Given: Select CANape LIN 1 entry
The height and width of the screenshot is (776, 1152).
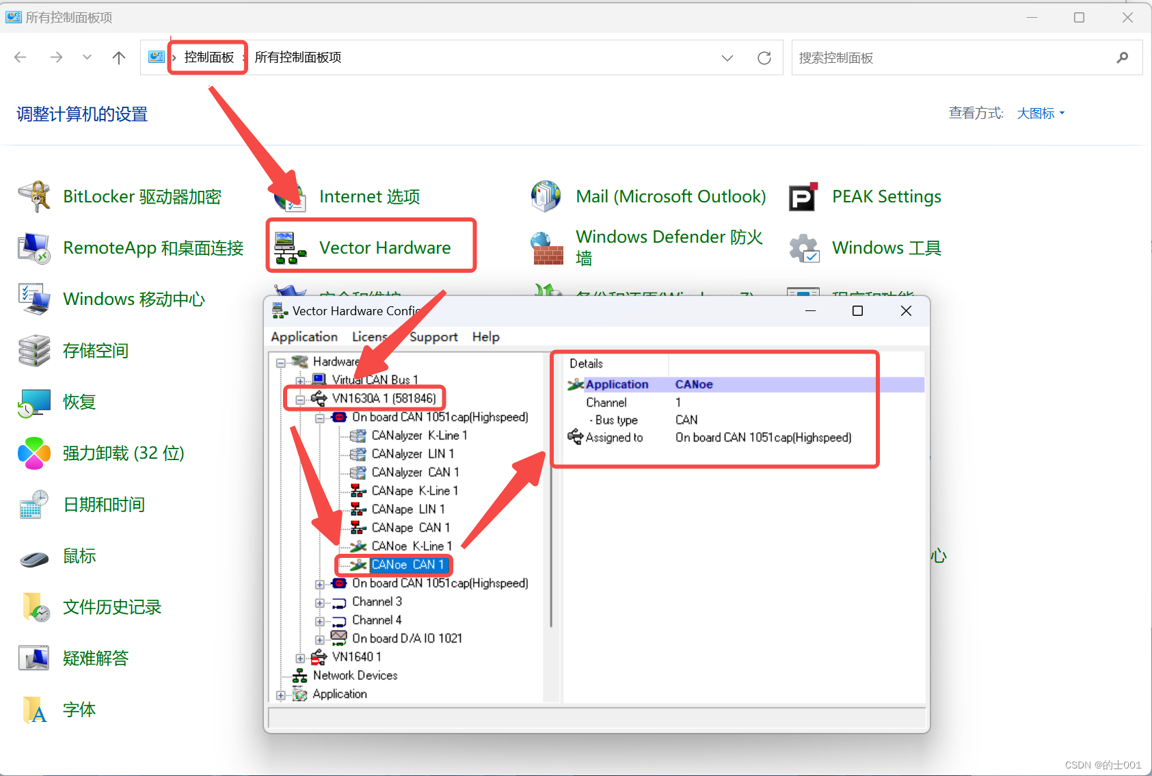Looking at the screenshot, I should click(408, 509).
